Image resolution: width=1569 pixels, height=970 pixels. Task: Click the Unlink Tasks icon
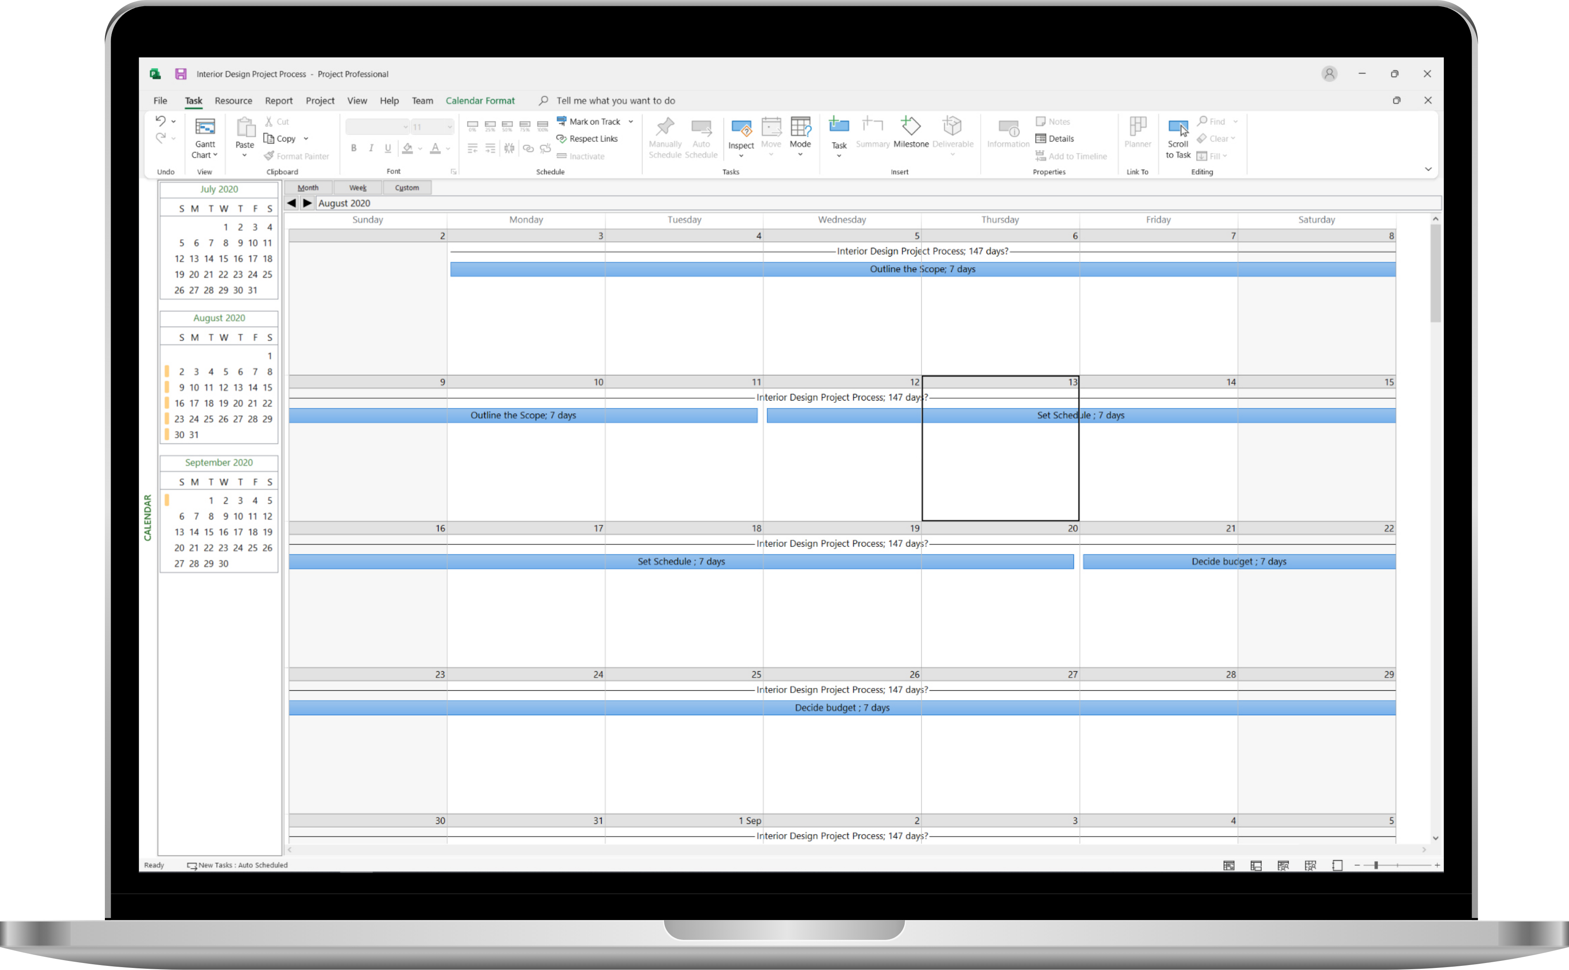tap(545, 148)
